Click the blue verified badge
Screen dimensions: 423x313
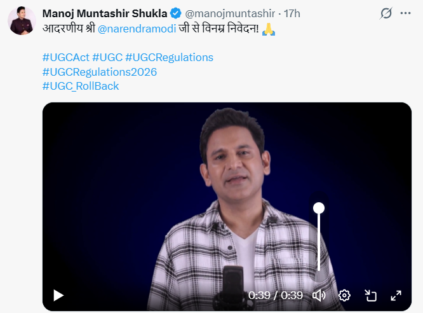176,13
